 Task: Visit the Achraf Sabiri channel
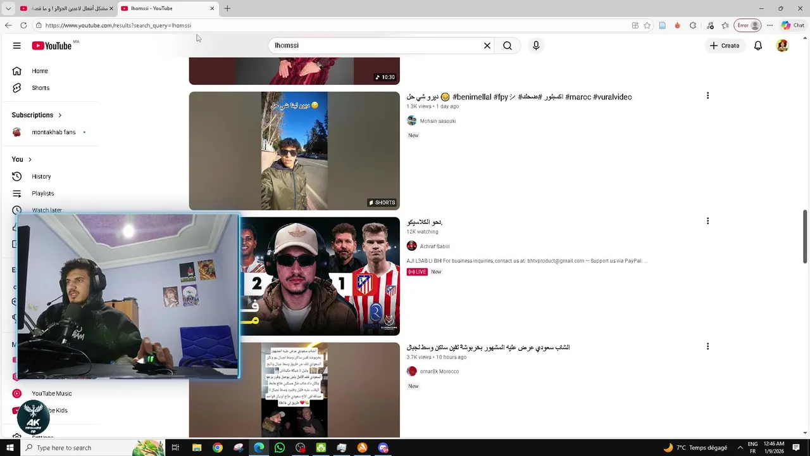435,246
